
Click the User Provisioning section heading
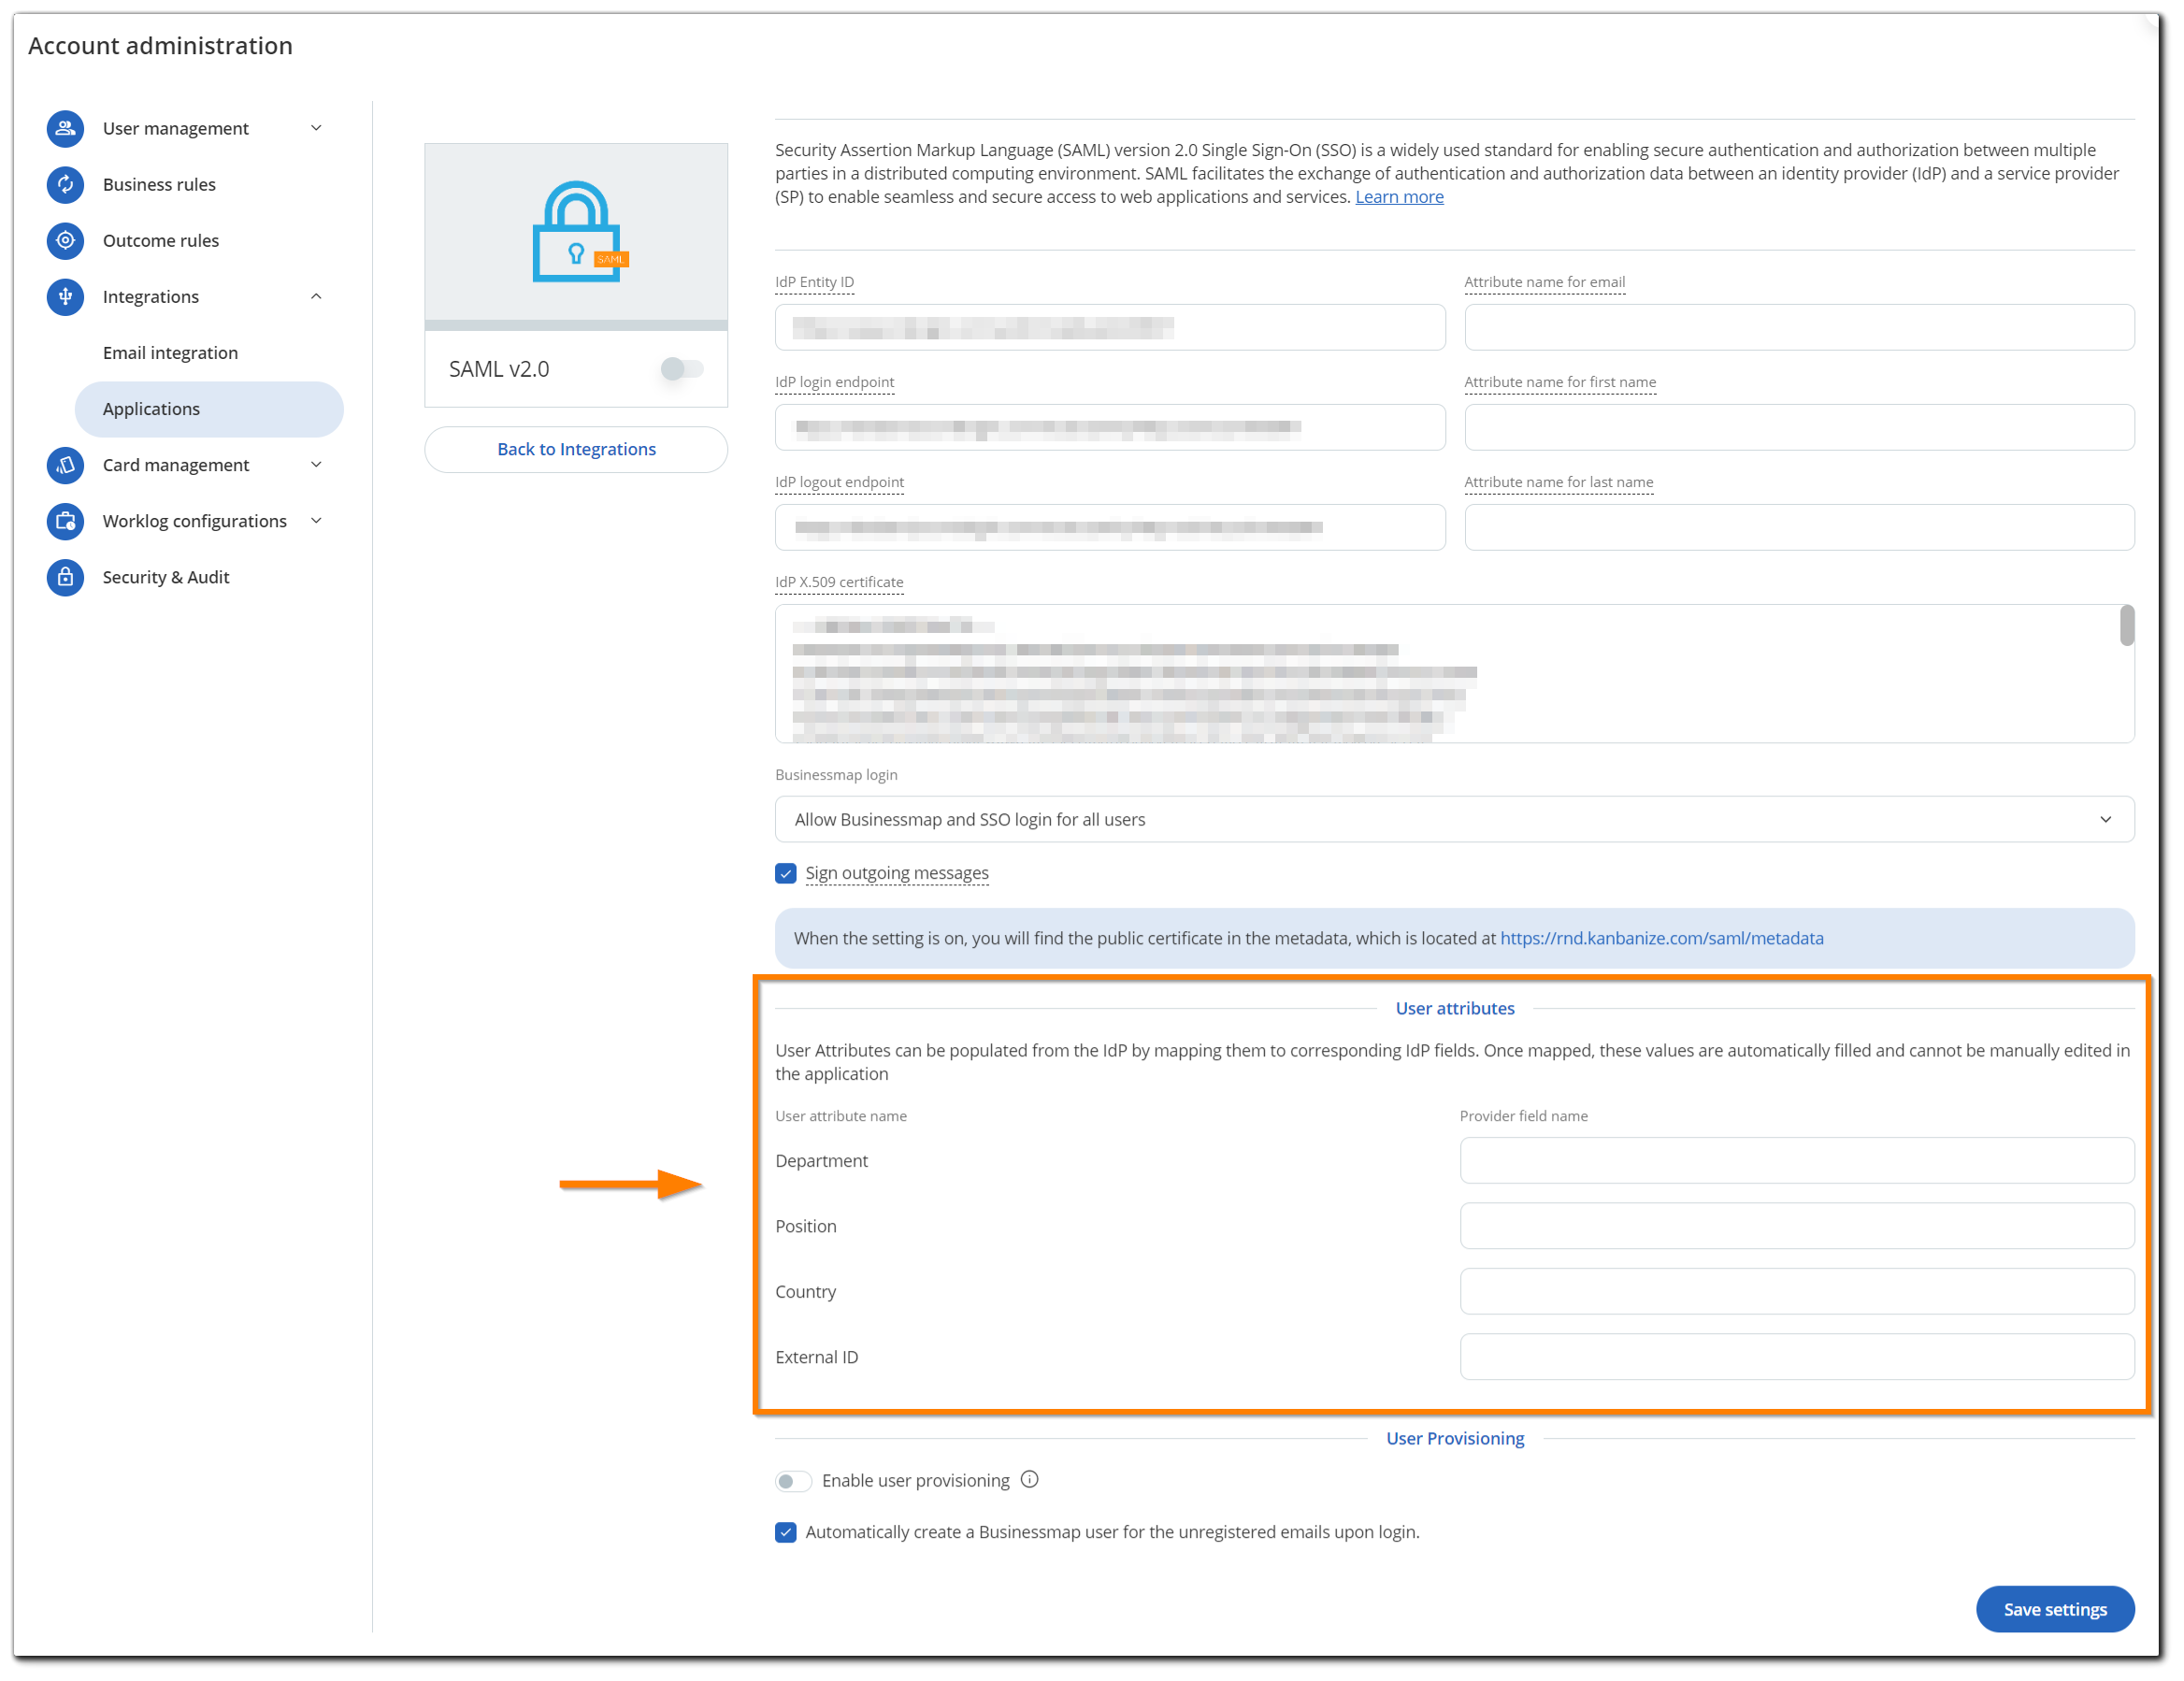coord(1454,1438)
